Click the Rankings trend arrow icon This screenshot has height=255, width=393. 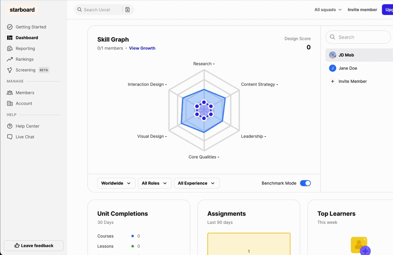(x=10, y=59)
